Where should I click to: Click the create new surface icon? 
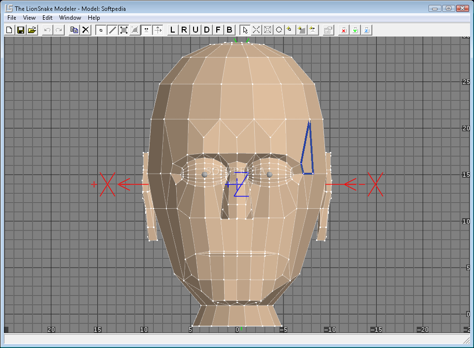(302, 30)
